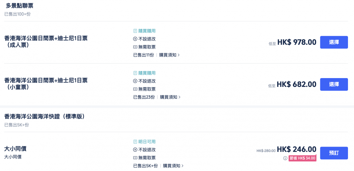This screenshot has width=354, height=171.
Task: Click 明日可用 label
Action: pyautogui.click(x=147, y=142)
